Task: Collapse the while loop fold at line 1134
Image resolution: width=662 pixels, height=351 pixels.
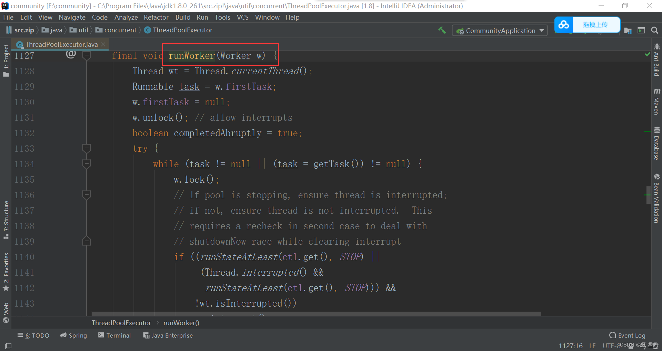Action: [x=87, y=164]
